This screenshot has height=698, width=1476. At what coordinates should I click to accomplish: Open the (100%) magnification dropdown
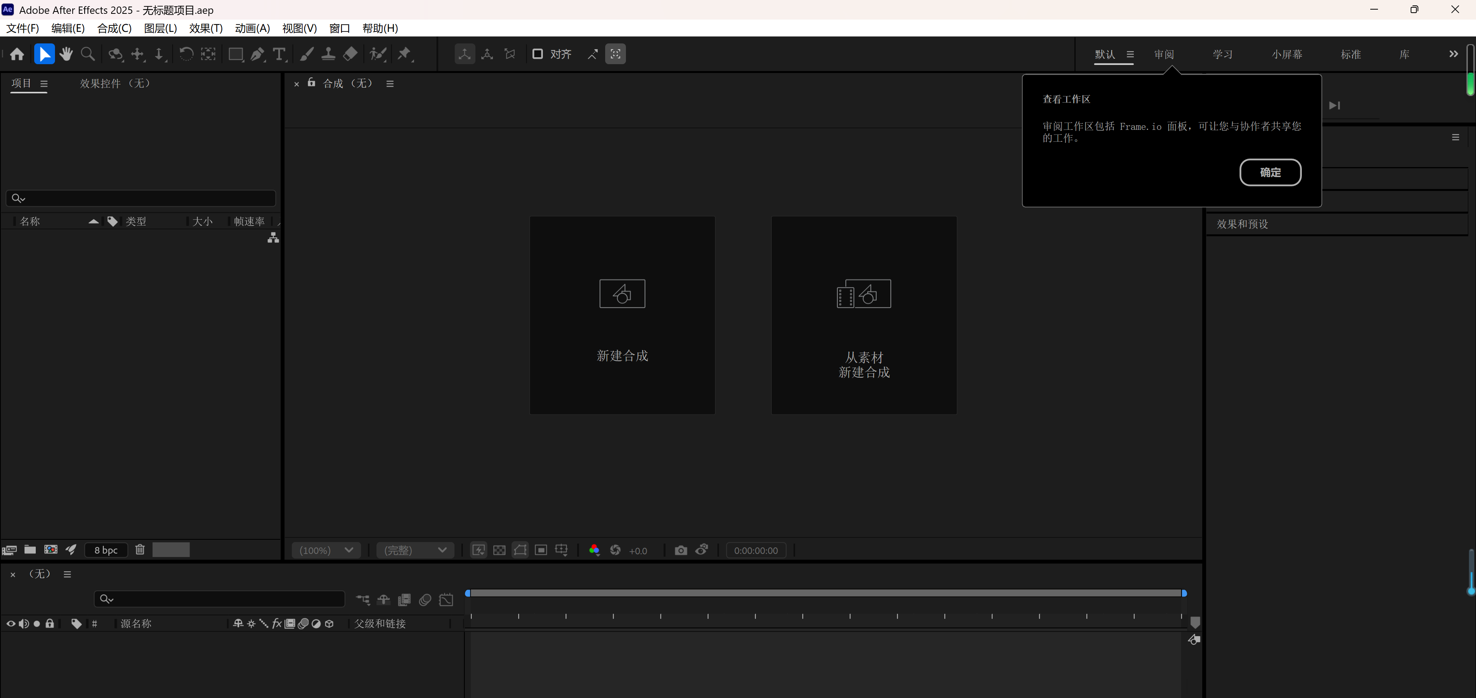point(326,550)
